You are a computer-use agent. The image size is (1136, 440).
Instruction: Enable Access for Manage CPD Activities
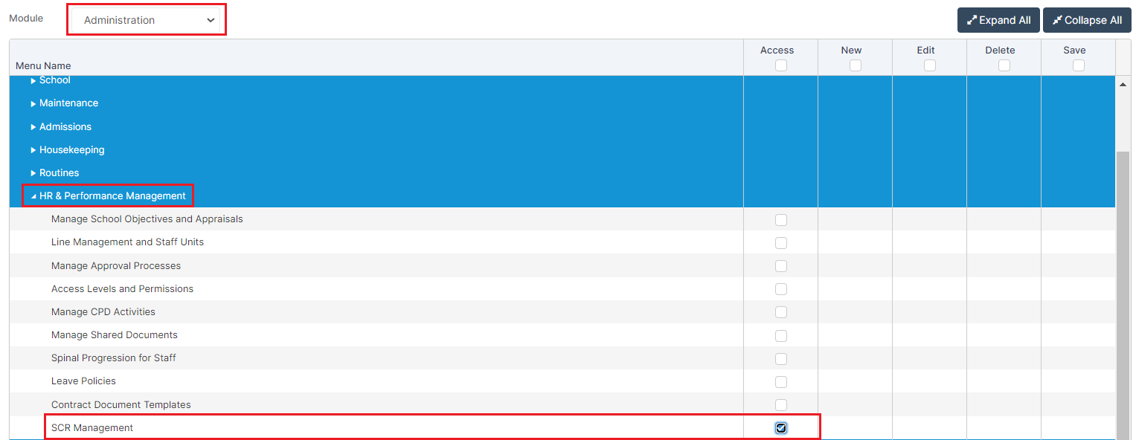pyautogui.click(x=780, y=312)
